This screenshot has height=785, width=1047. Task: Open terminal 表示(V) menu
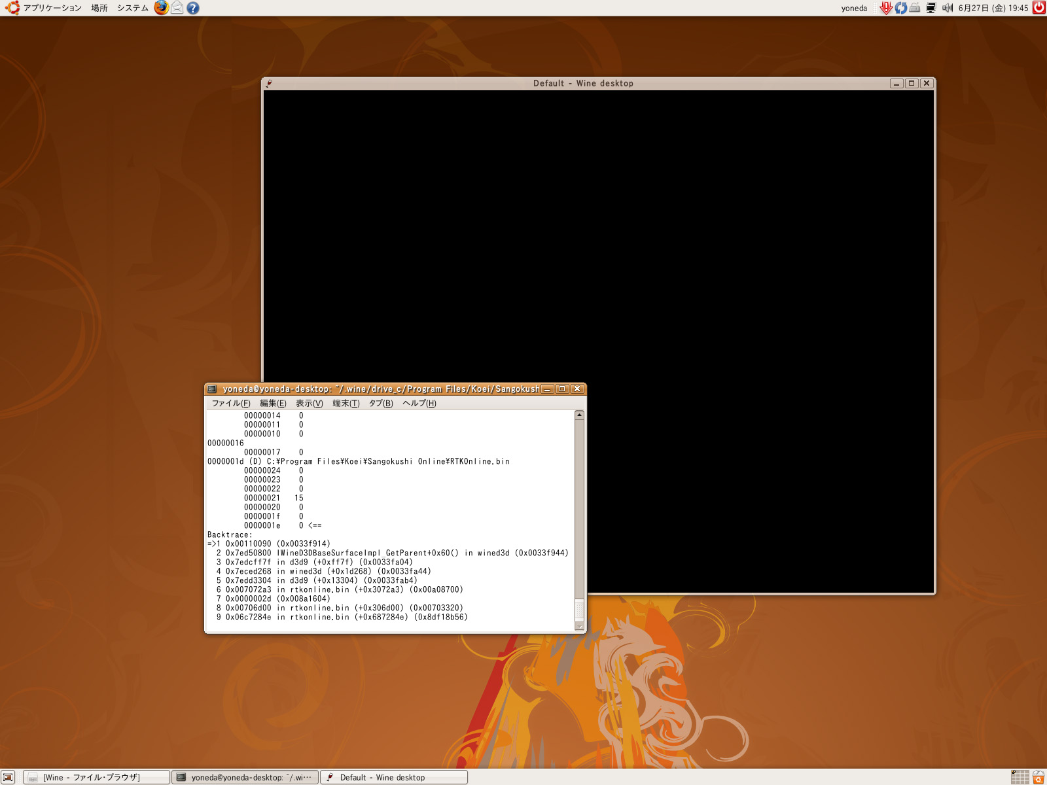[x=310, y=403]
